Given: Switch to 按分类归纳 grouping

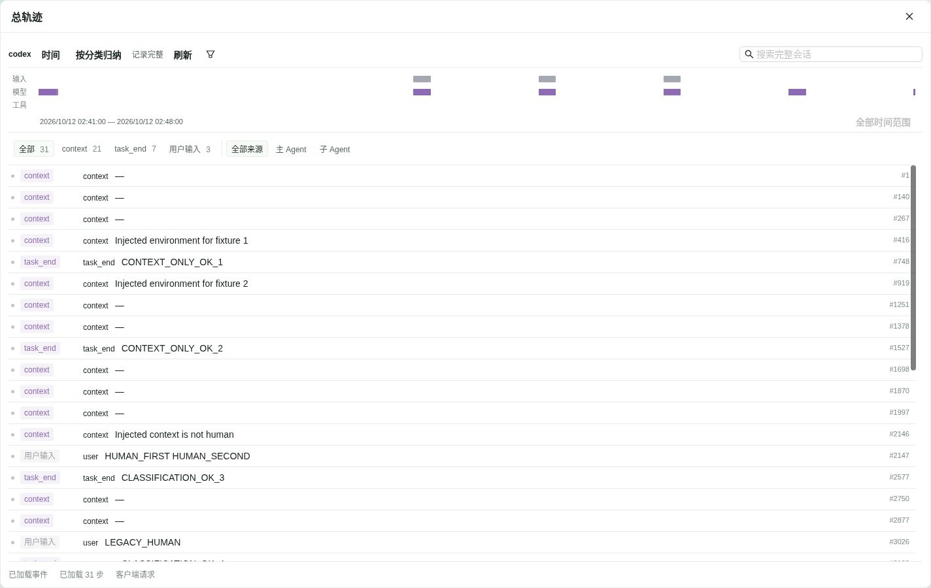Looking at the screenshot, I should (x=98, y=55).
